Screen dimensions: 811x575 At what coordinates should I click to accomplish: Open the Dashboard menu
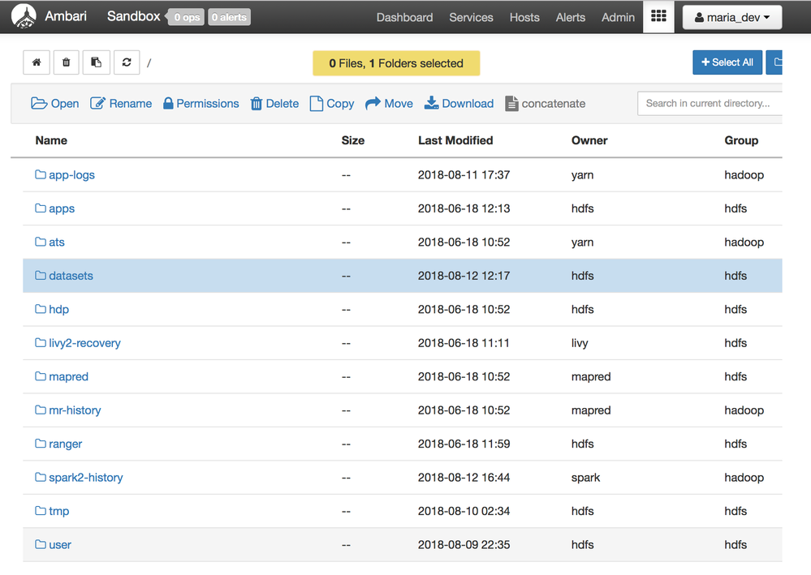click(x=404, y=18)
